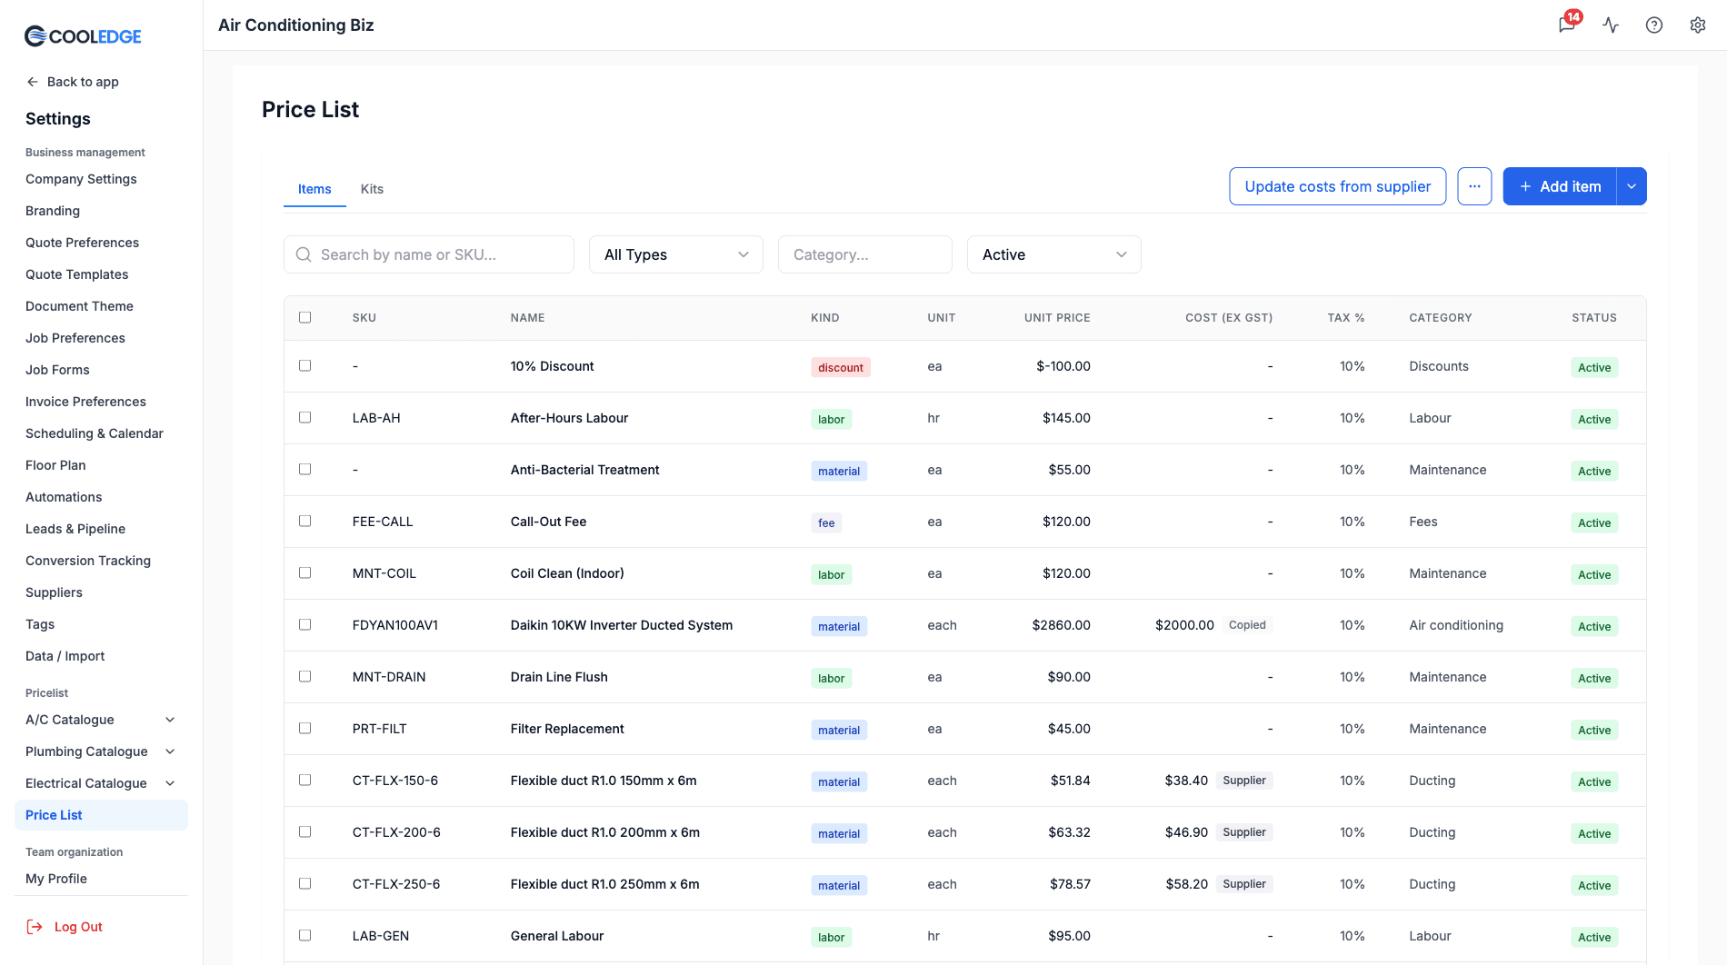Screen dimensions: 1727x965
Task: Tick the checkbox for Coil Clean (Indoor)
Action: pos(305,572)
